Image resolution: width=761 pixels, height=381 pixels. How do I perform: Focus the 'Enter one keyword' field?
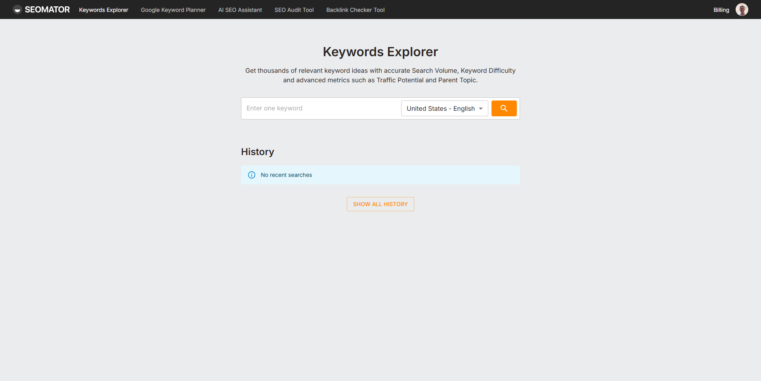pos(321,108)
